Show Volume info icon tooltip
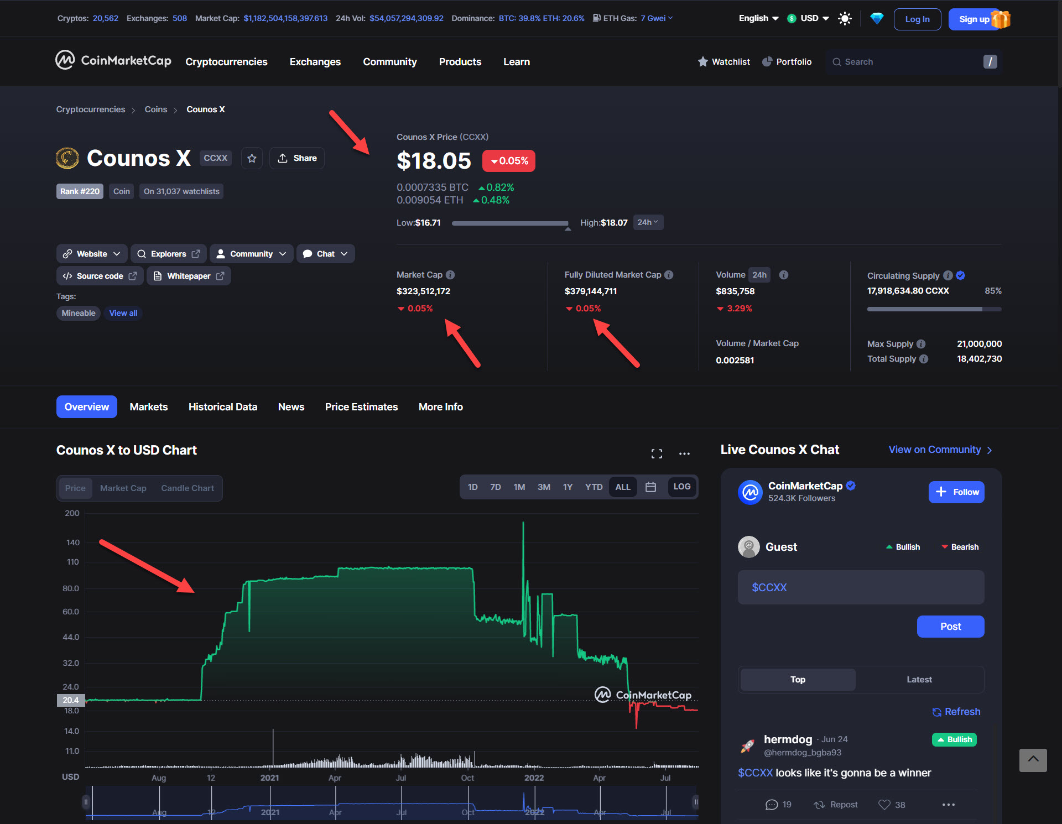 784,275
